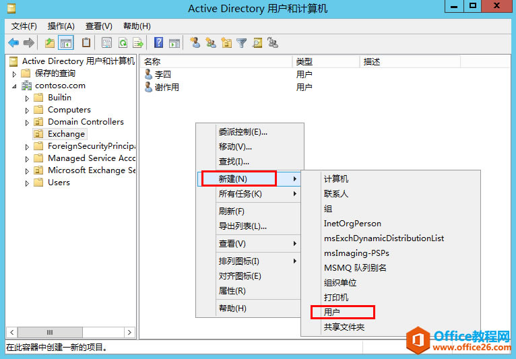516x359 pixels.
Task: Create new user via toolbar icon
Action: [x=195, y=42]
